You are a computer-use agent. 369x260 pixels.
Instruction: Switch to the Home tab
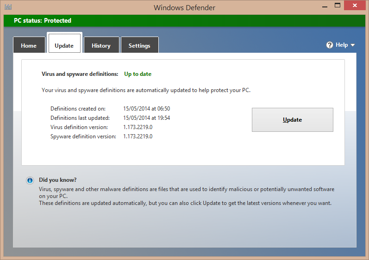coord(29,45)
